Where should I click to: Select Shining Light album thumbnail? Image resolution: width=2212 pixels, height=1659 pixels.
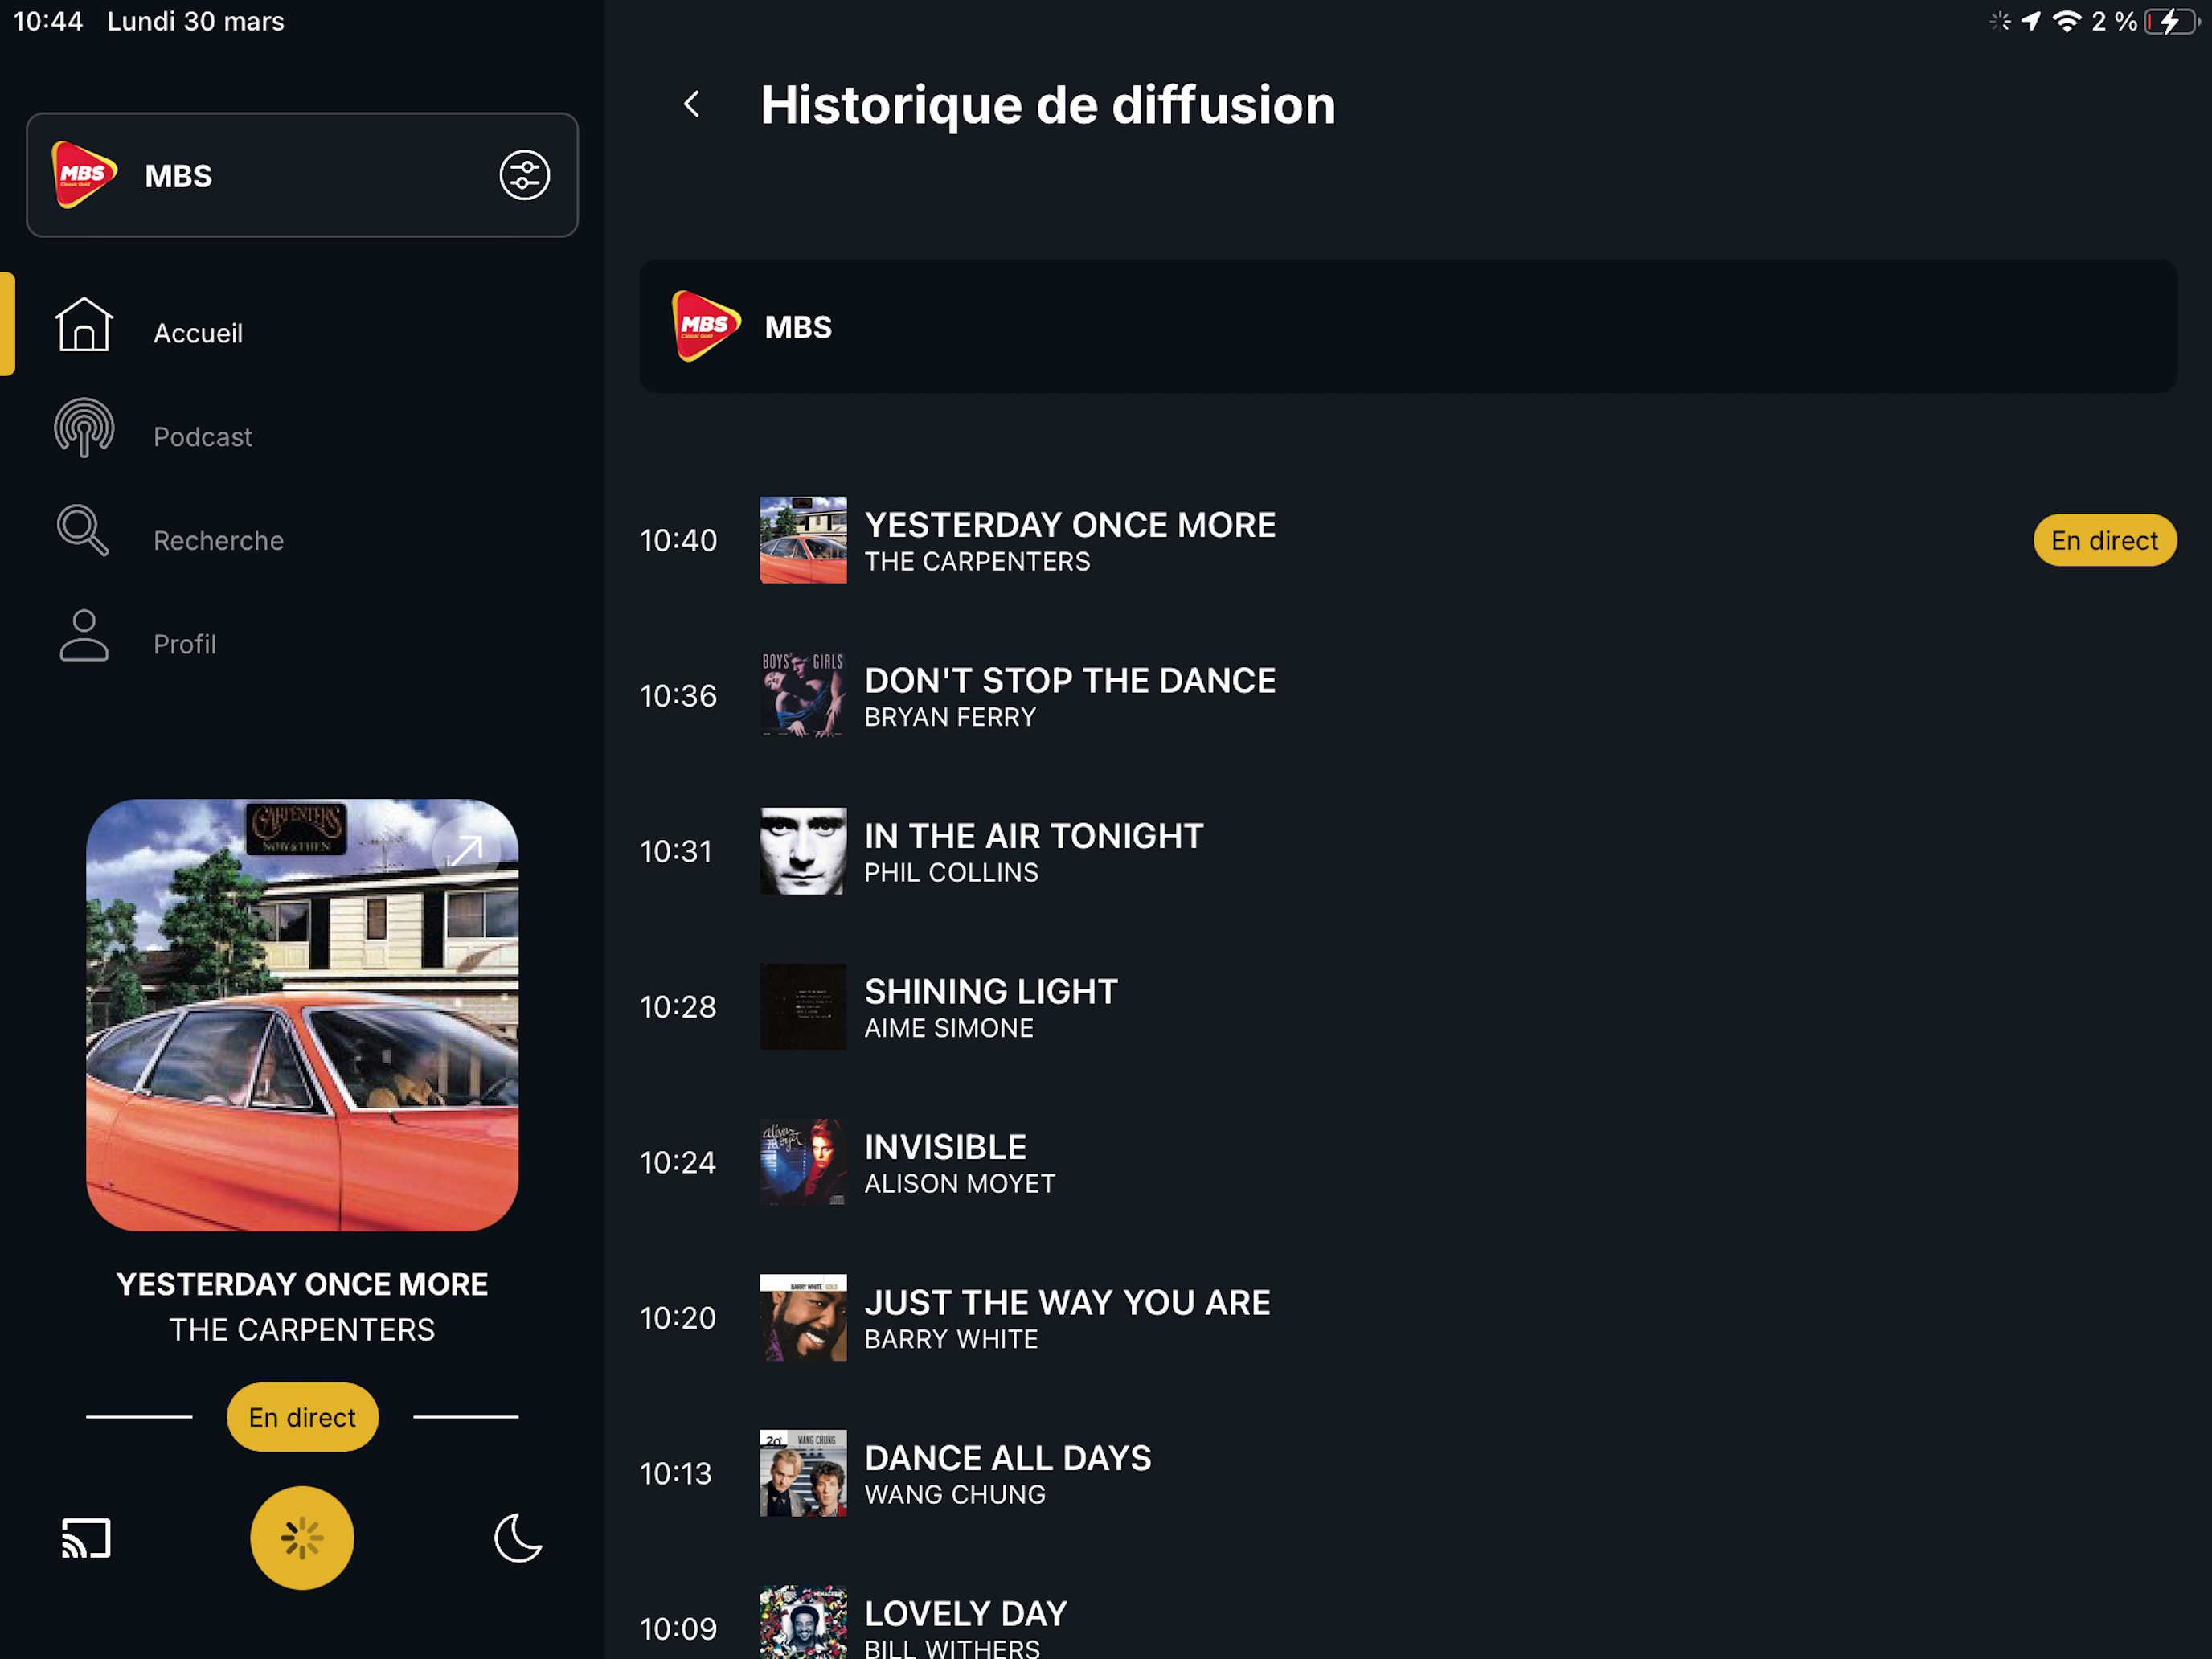pyautogui.click(x=803, y=1006)
